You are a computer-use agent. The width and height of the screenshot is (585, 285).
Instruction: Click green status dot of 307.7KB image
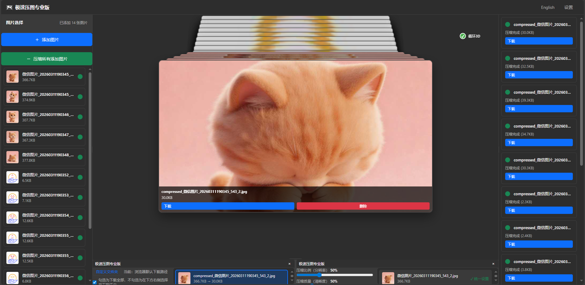(80, 117)
